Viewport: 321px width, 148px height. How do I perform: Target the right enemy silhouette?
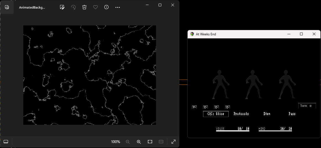point(287,85)
